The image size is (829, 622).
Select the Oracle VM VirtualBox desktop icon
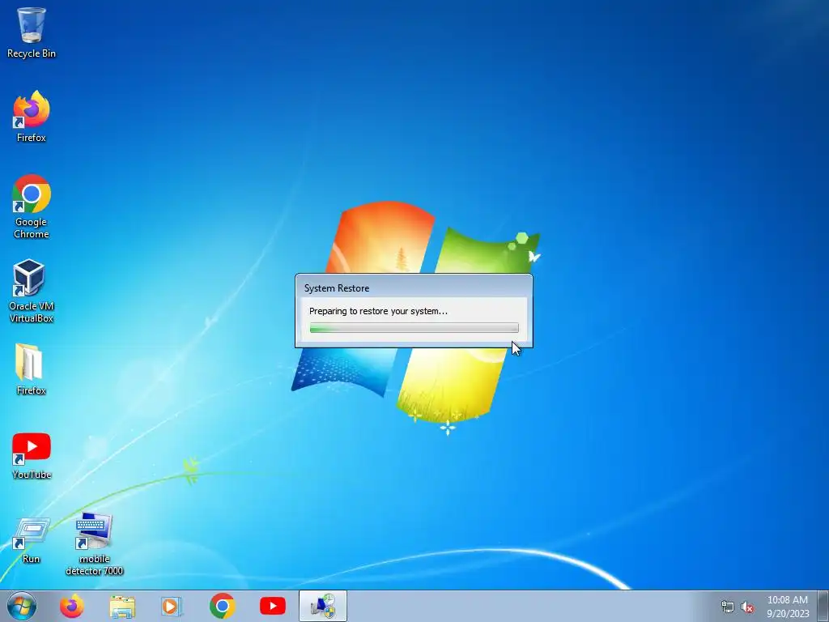click(32, 291)
